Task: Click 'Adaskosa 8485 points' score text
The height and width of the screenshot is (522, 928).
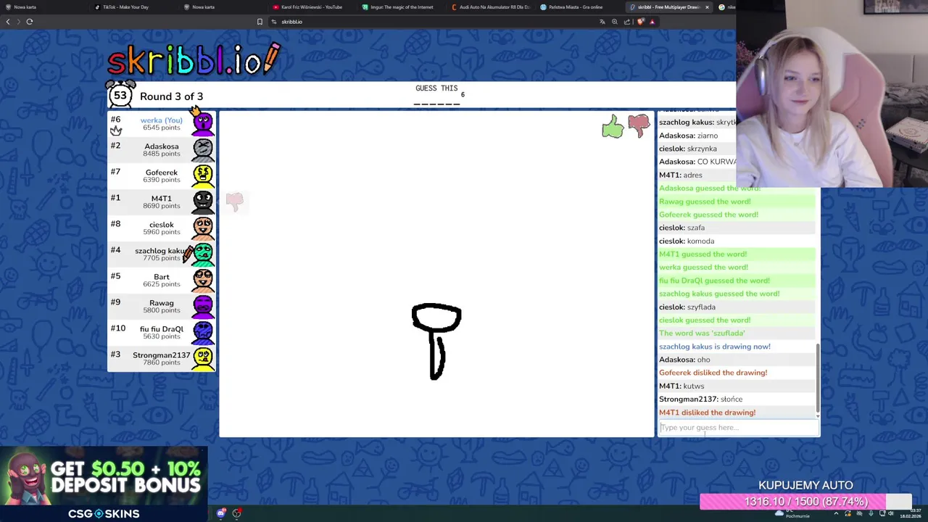Action: point(161,149)
